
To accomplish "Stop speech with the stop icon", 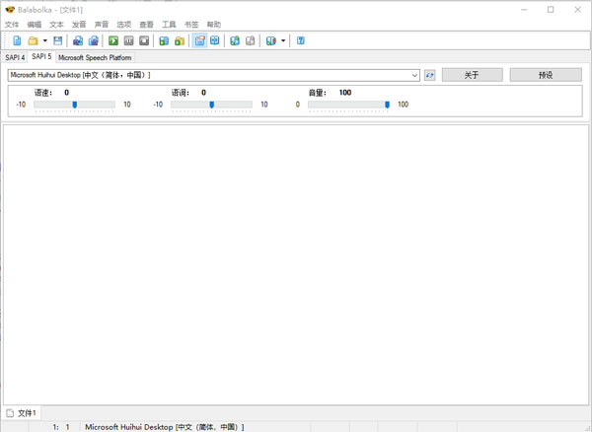I will click(144, 40).
